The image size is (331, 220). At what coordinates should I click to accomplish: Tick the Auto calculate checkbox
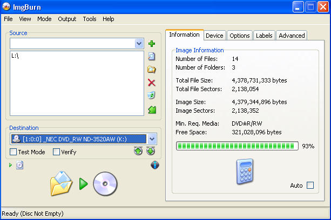click(310, 185)
